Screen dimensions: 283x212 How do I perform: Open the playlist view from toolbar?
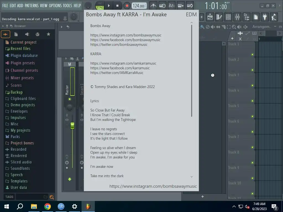tap(210, 17)
